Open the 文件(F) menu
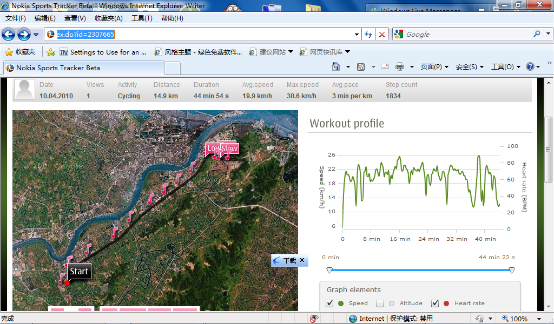 (15, 18)
